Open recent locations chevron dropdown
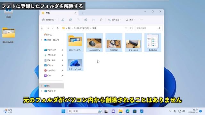Screen dimensions: 205x115 (53, 28)
